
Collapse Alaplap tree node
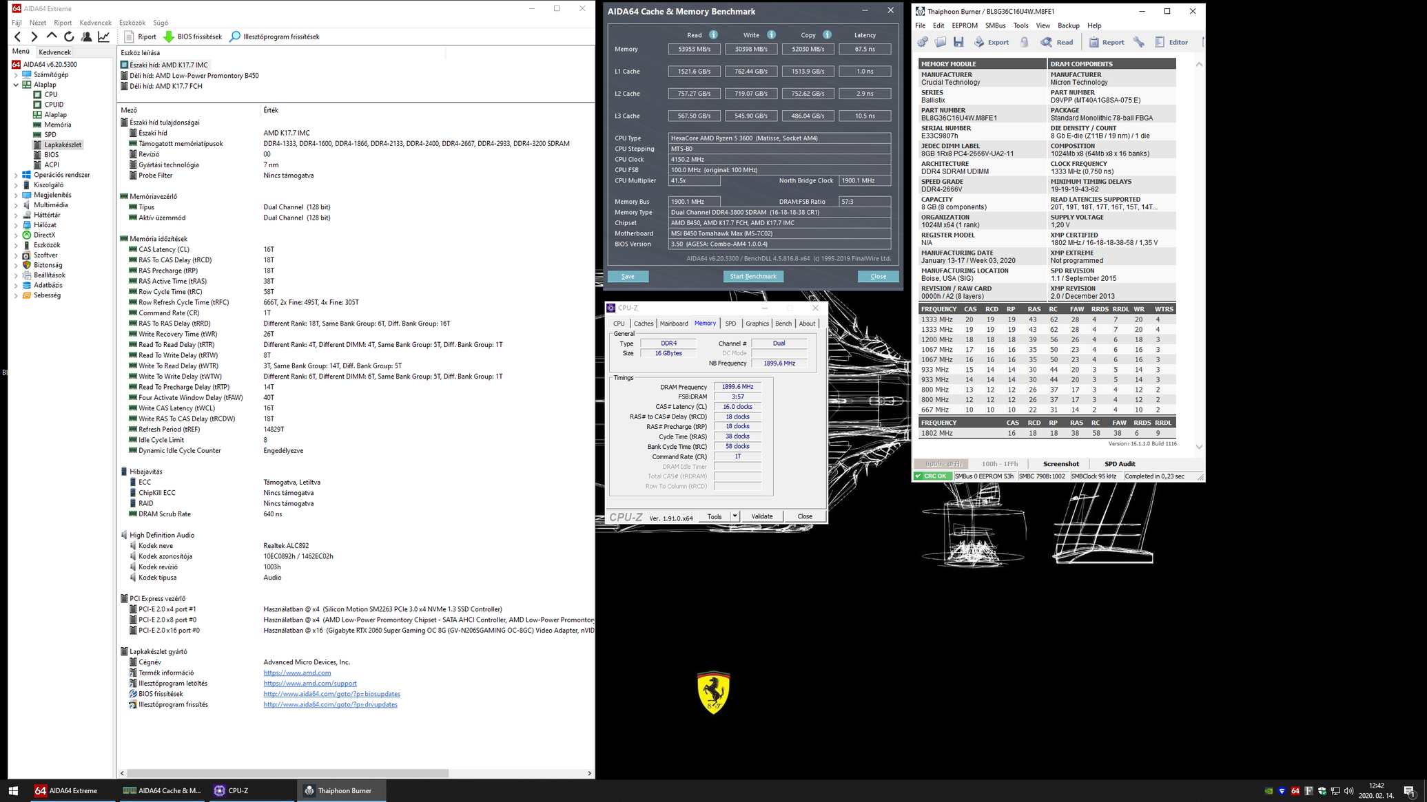(x=16, y=85)
